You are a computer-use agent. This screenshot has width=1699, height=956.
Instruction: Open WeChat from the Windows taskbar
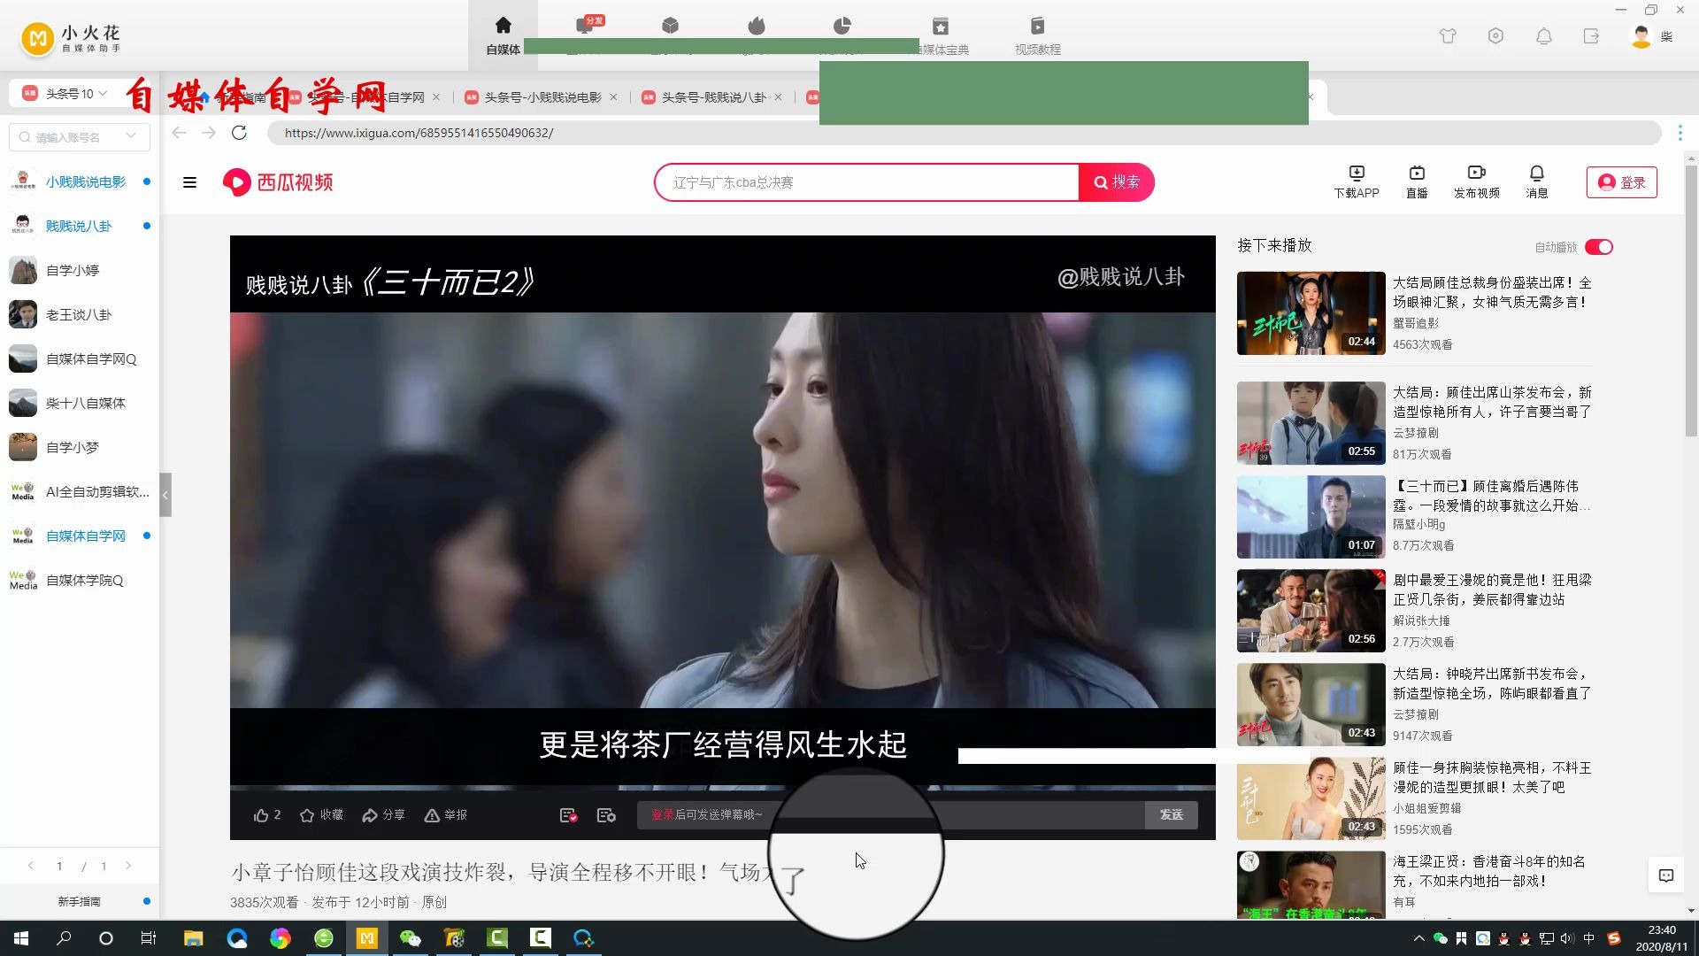(x=411, y=938)
